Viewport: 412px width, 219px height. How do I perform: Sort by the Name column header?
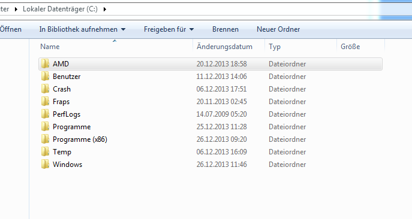(115, 47)
